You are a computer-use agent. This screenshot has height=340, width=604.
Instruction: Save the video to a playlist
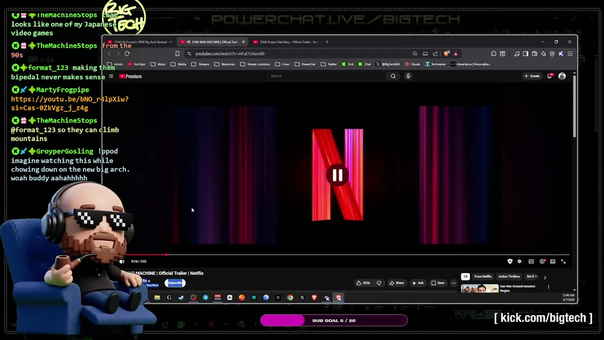point(438,283)
